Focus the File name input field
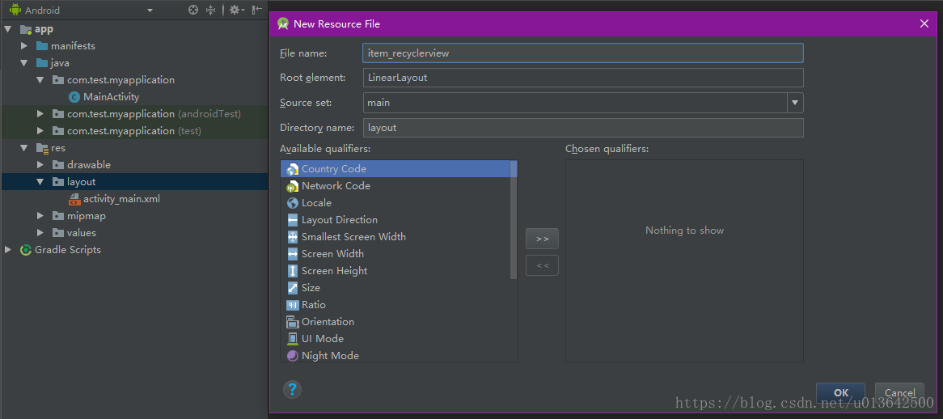This screenshot has width=943, height=419. click(583, 53)
